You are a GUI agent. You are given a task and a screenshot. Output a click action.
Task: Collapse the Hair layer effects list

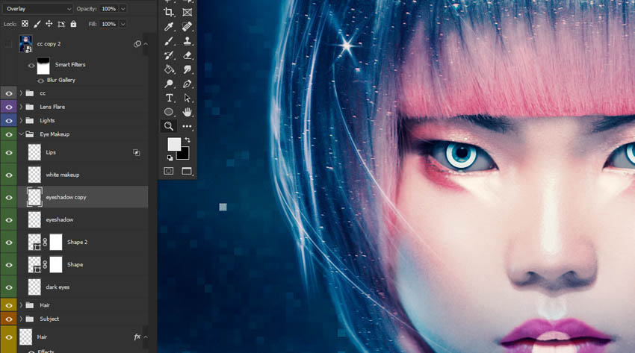146,337
